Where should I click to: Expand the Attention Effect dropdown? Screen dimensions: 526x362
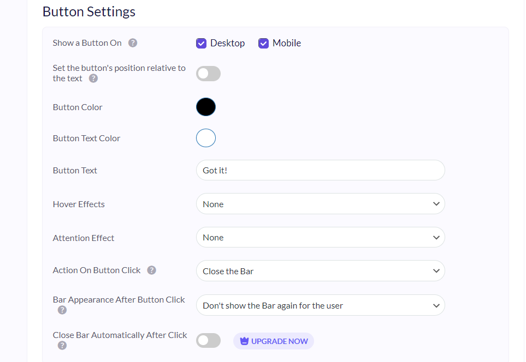(321, 238)
